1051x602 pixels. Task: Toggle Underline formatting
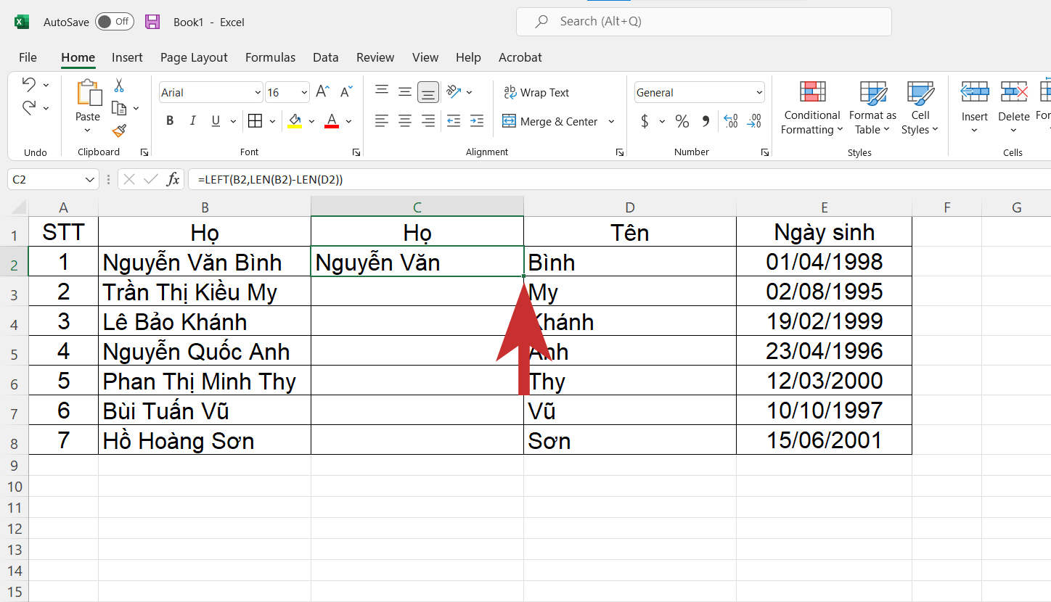coord(216,121)
